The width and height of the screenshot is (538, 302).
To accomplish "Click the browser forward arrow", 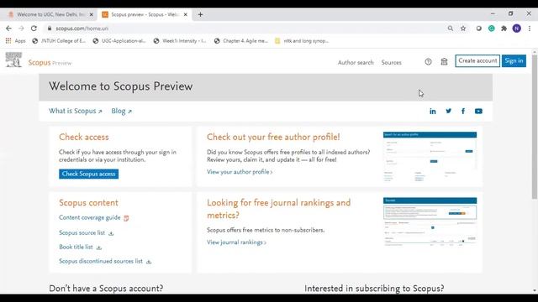I will coord(21,29).
